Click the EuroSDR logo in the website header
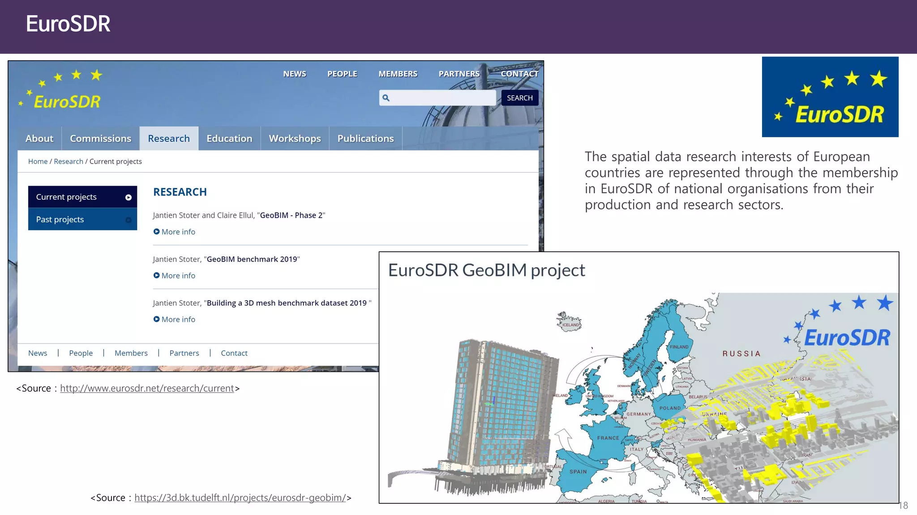917x515 pixels. coord(60,89)
